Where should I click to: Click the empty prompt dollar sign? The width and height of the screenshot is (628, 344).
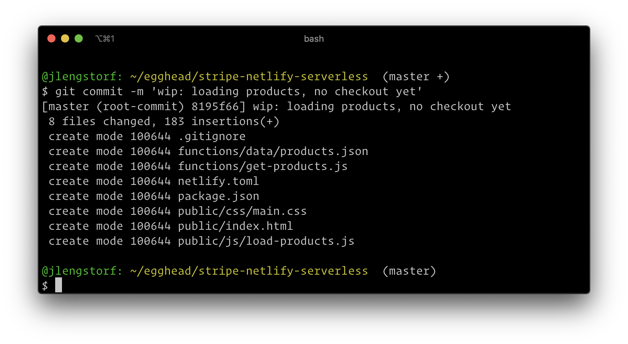[x=45, y=286]
